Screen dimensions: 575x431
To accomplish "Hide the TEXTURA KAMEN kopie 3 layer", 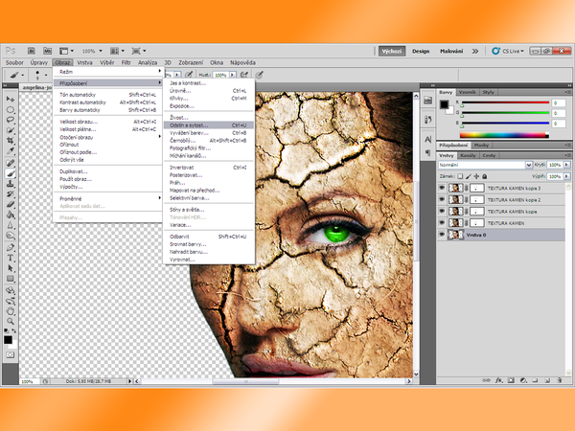I will [x=442, y=189].
